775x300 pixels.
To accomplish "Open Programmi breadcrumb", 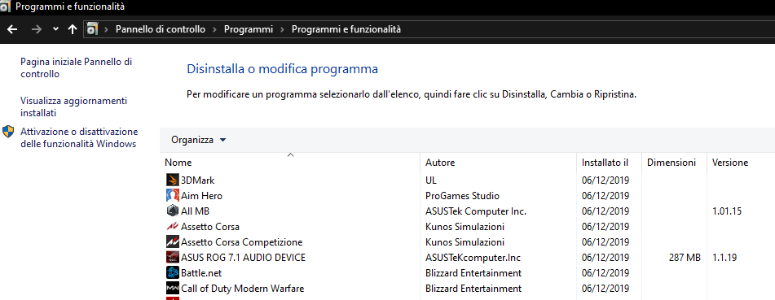I will [x=249, y=29].
